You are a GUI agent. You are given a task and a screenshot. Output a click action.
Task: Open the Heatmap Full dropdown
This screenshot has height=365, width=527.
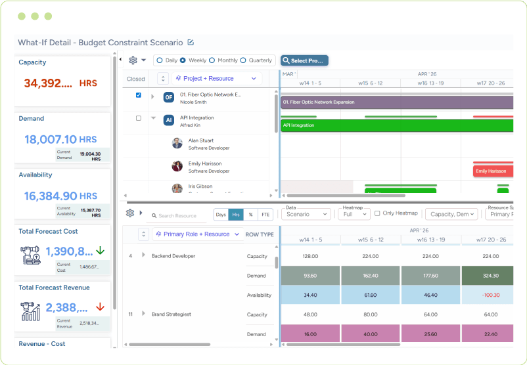coord(354,214)
